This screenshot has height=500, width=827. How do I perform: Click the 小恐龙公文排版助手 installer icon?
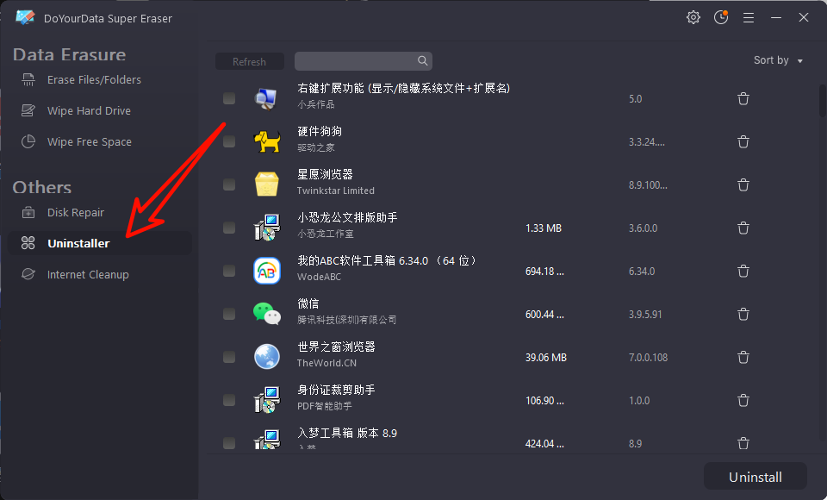(x=267, y=228)
